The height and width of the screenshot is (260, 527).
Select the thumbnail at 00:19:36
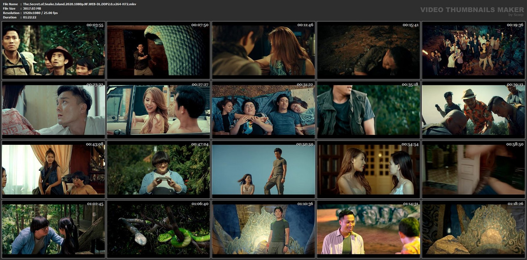(x=473, y=50)
